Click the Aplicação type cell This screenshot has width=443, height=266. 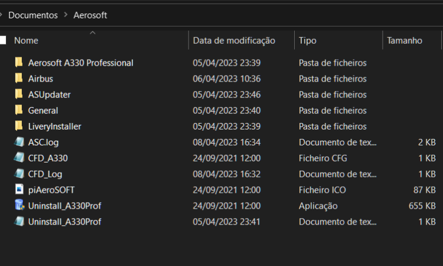pos(318,206)
